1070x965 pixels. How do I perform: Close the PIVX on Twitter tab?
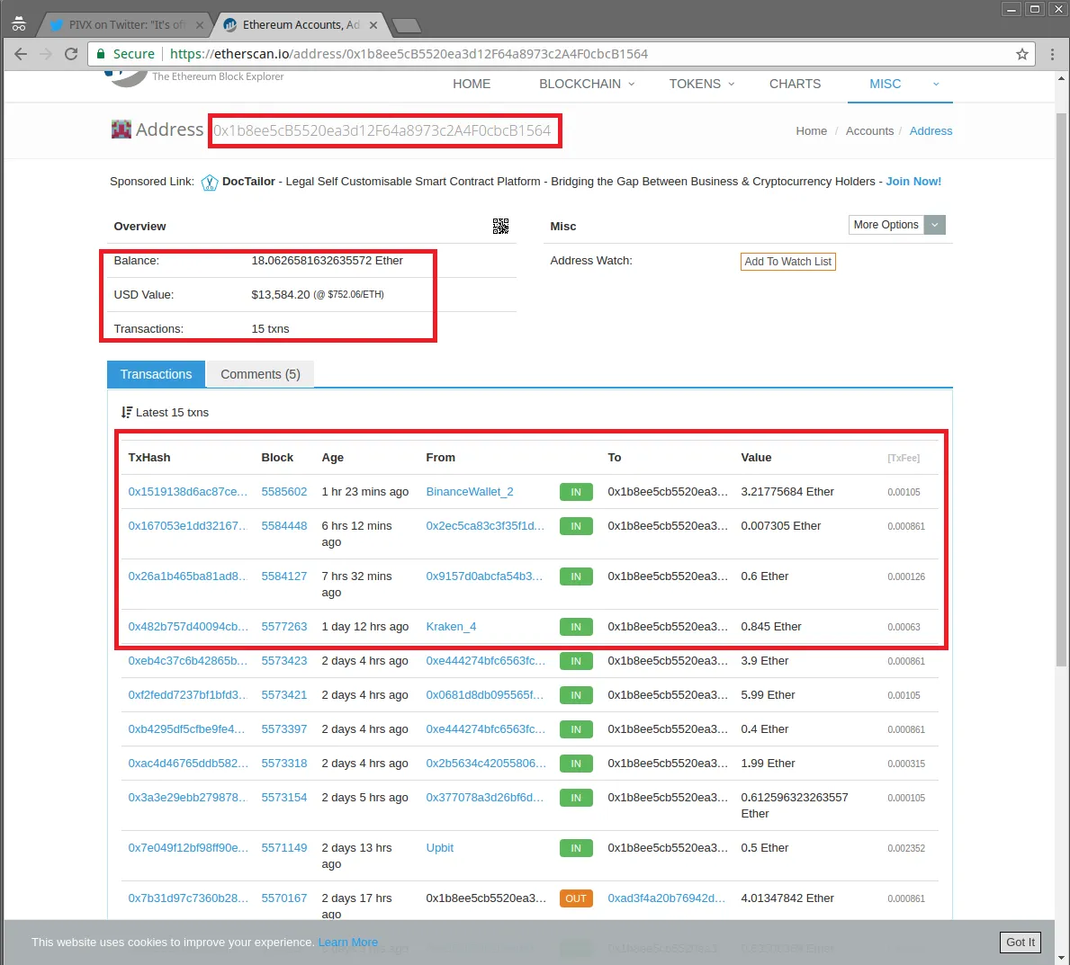point(199,25)
